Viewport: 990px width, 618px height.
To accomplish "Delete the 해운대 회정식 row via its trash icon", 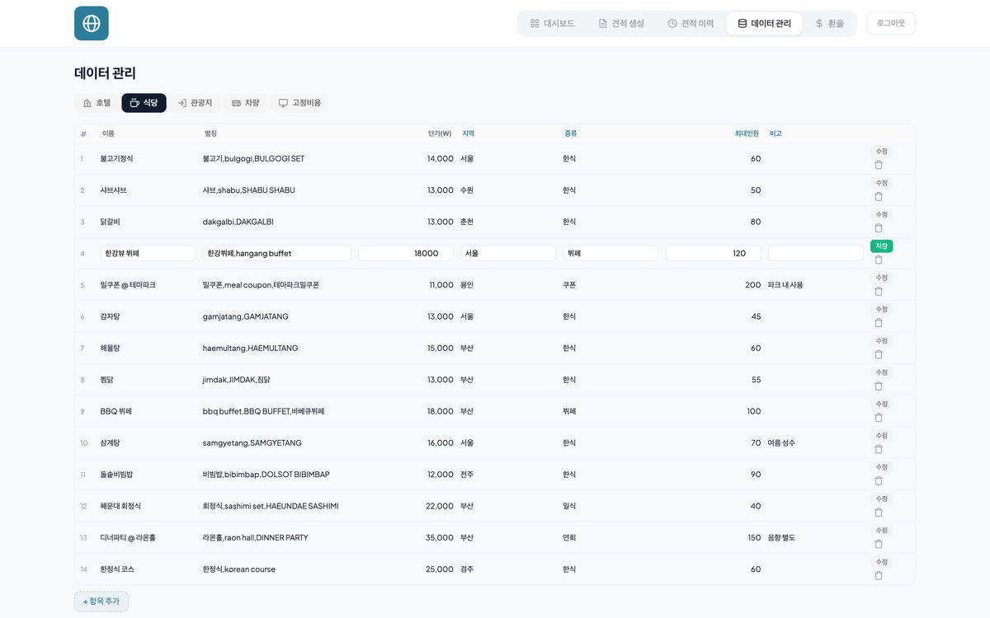I will [879, 513].
